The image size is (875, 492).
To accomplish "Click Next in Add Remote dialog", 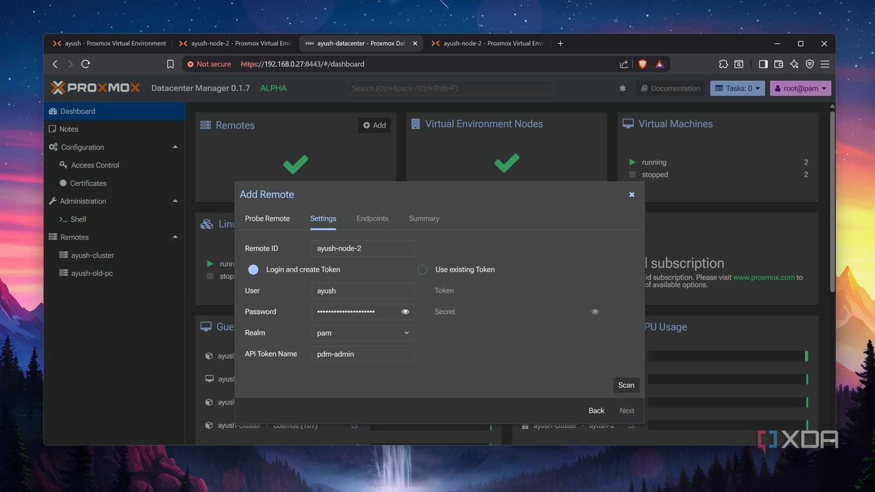I will click(626, 411).
